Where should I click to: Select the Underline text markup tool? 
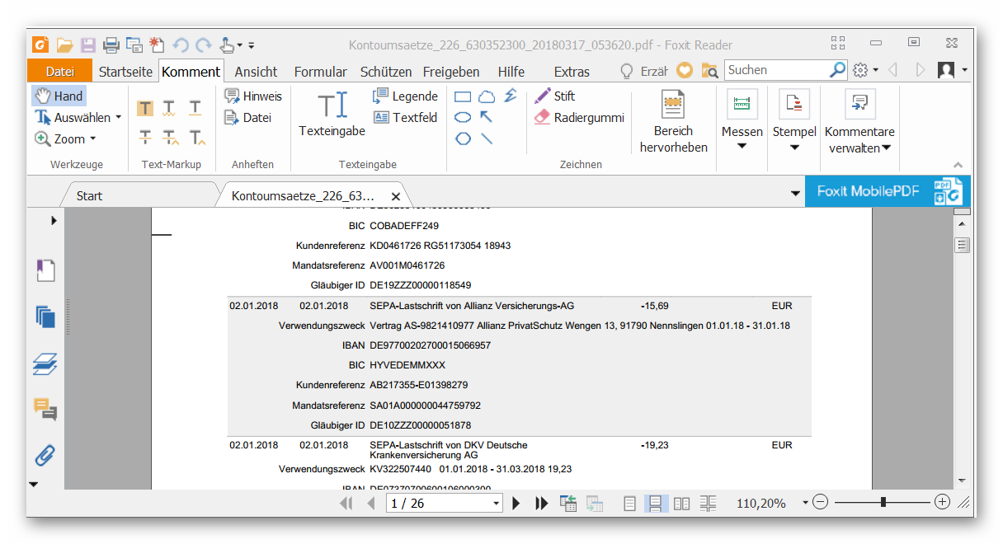[195, 108]
